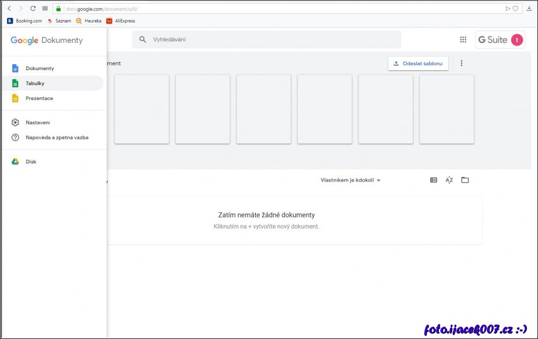Viewport: 538px width, 339px height.
Task: Open the 'Vlastníkem je kdokoli' filter dropdown
Action: point(350,180)
